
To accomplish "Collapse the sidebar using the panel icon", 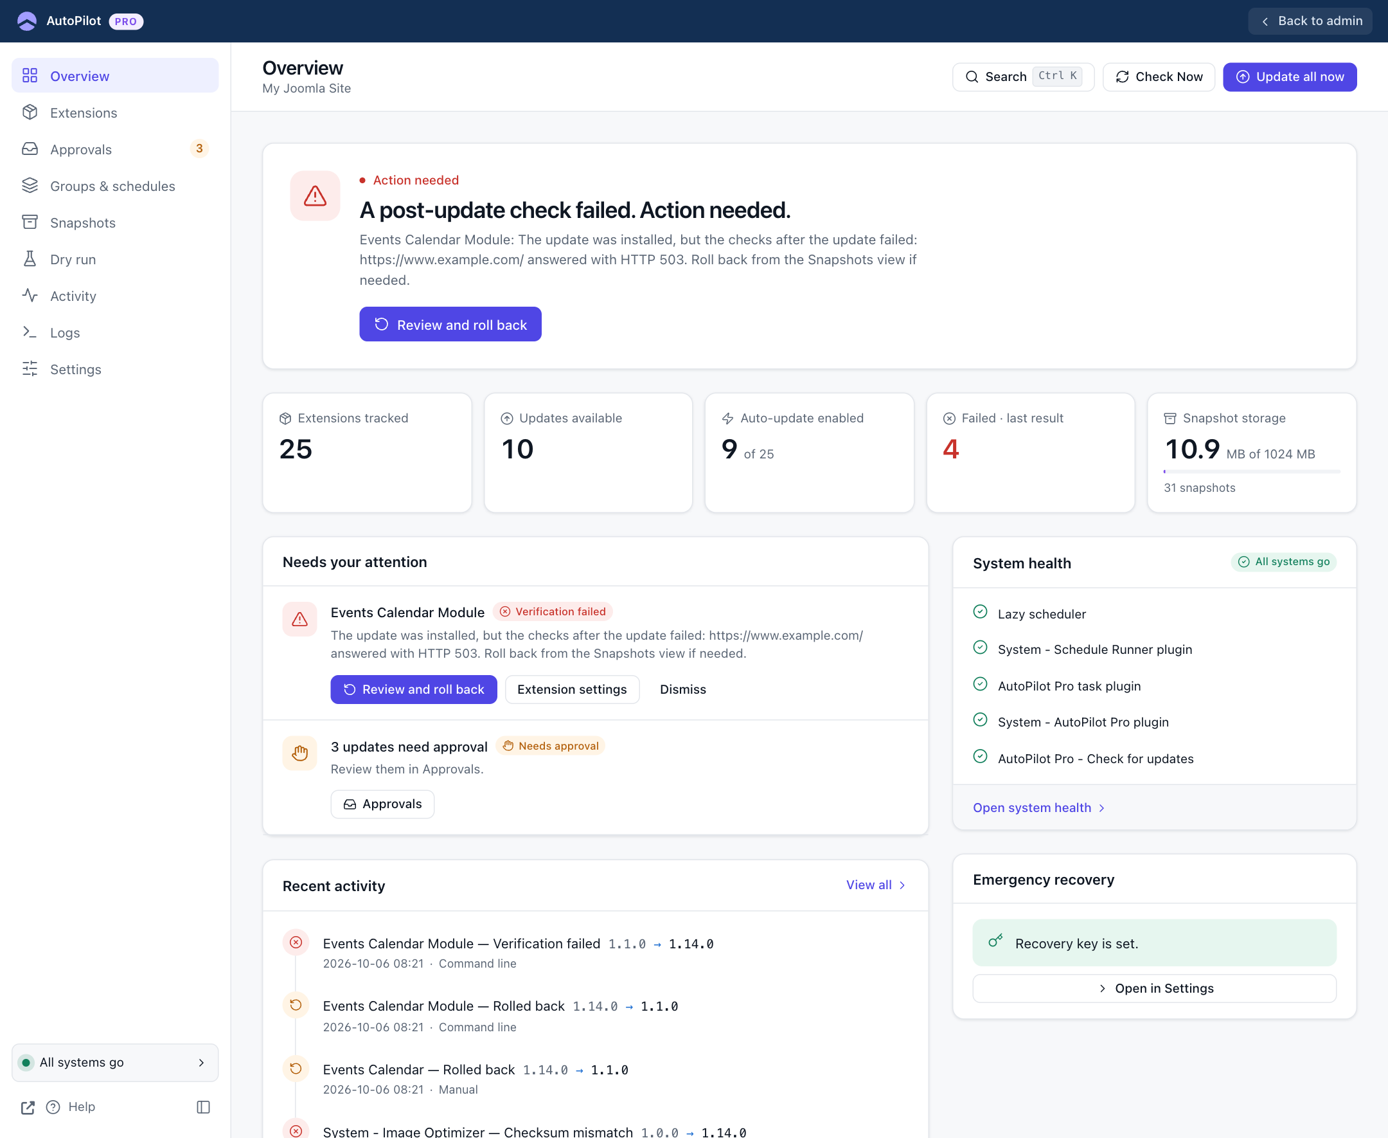I will 203,1106.
